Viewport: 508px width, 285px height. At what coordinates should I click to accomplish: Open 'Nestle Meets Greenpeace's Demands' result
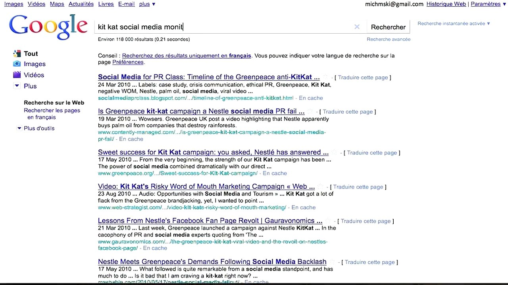pos(212,262)
